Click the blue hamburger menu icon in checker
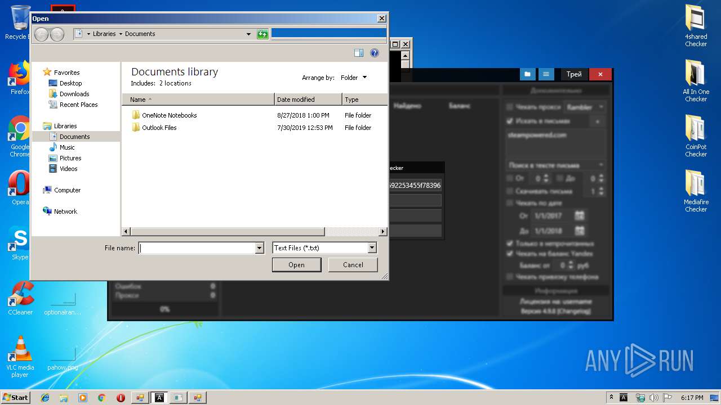The height and width of the screenshot is (405, 721). click(x=546, y=74)
